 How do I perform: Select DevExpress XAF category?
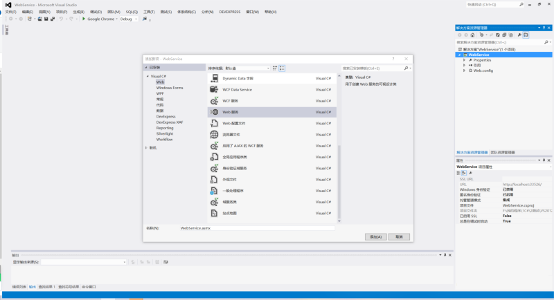click(x=170, y=122)
